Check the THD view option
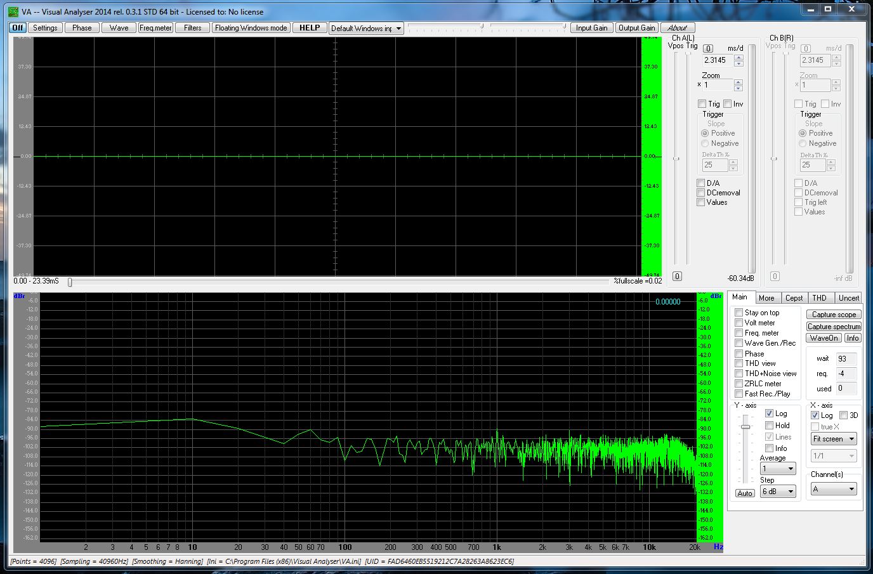 pyautogui.click(x=738, y=363)
